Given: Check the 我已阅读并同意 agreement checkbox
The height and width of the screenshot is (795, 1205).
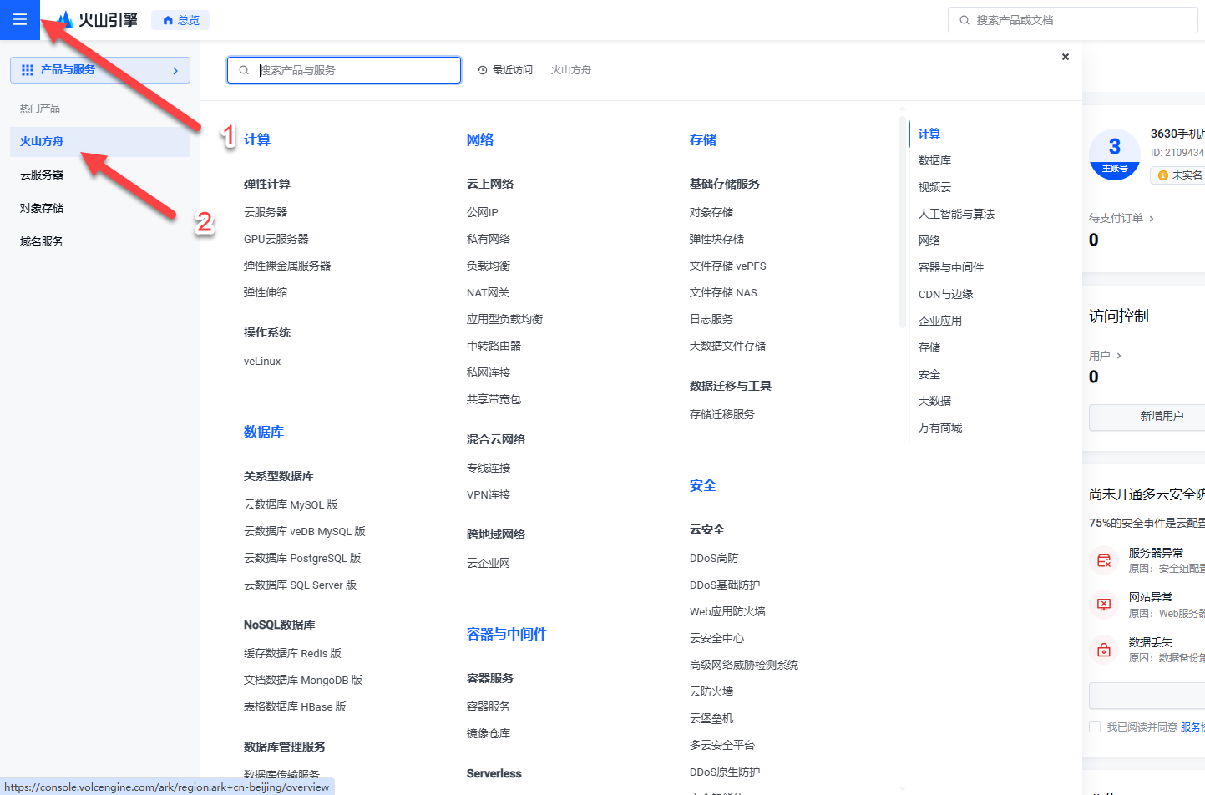Looking at the screenshot, I should pos(1095,726).
